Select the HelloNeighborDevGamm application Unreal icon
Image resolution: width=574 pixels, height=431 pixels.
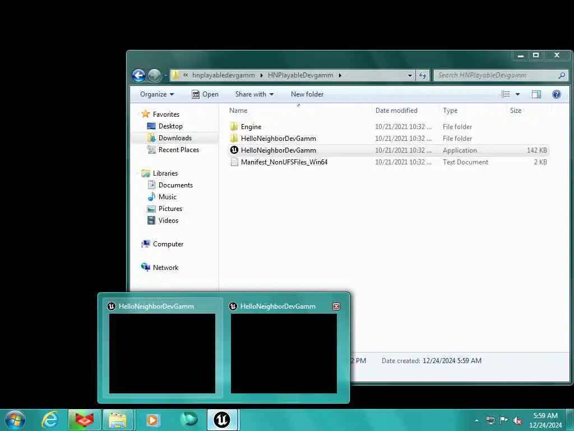[x=234, y=150]
